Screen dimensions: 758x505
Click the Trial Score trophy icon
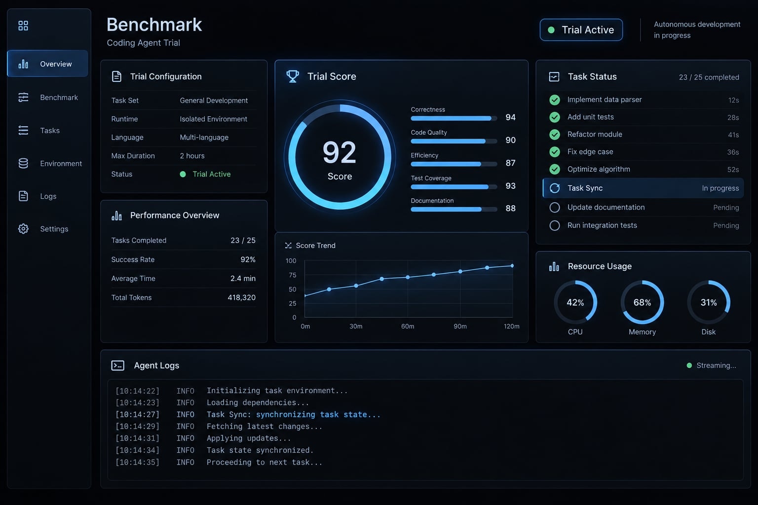(x=293, y=76)
